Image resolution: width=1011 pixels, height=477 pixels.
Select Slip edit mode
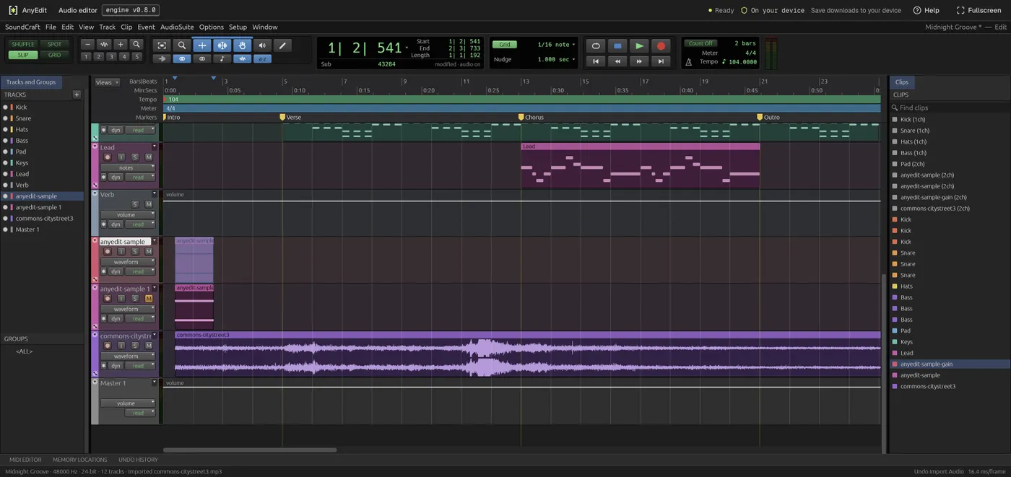23,55
